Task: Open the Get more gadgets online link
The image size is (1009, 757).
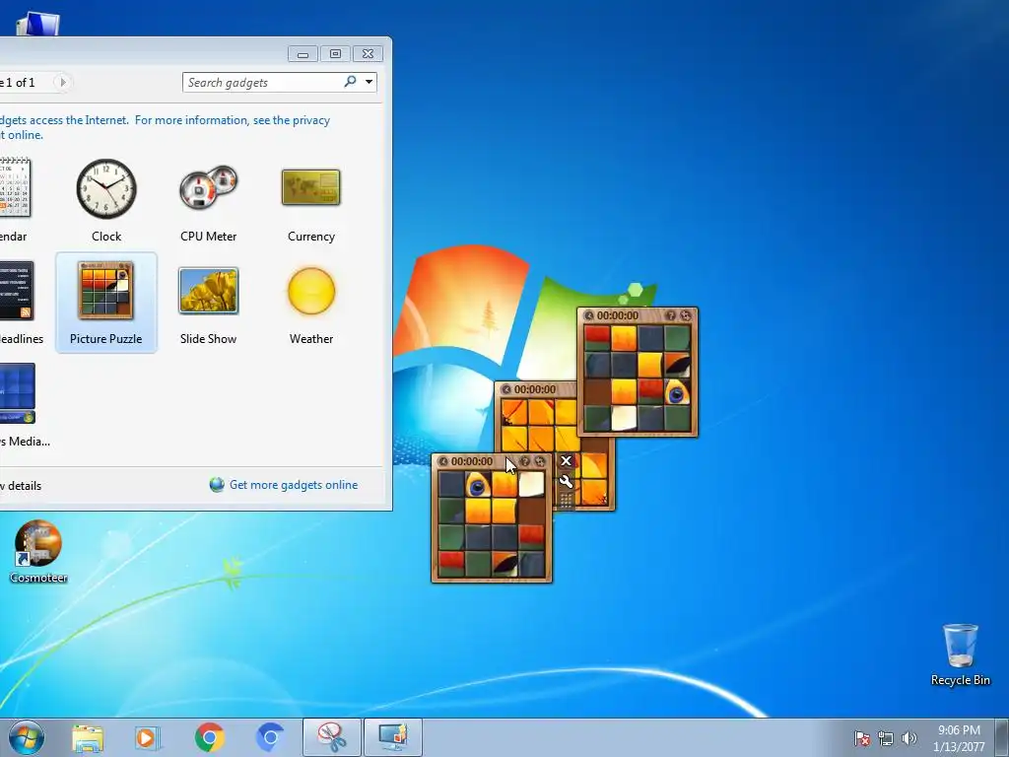Action: (x=294, y=485)
